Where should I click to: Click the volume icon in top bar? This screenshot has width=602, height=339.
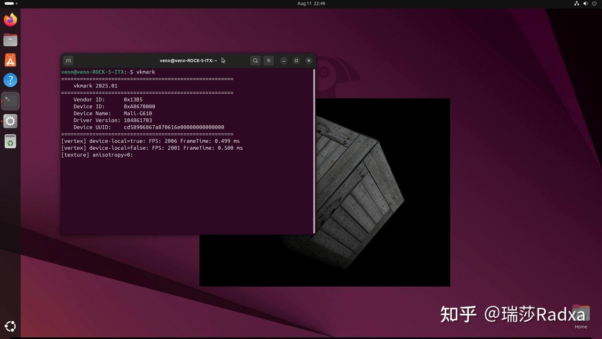point(586,3)
